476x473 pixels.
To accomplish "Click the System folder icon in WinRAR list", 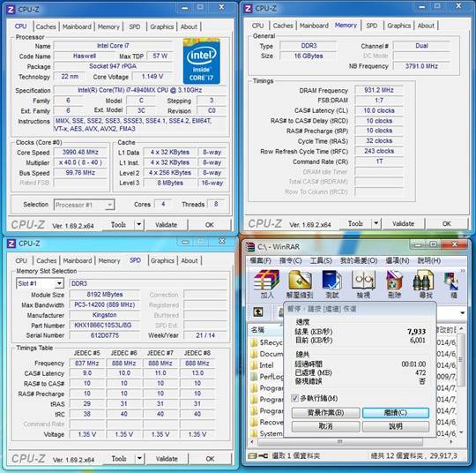I will click(254, 433).
